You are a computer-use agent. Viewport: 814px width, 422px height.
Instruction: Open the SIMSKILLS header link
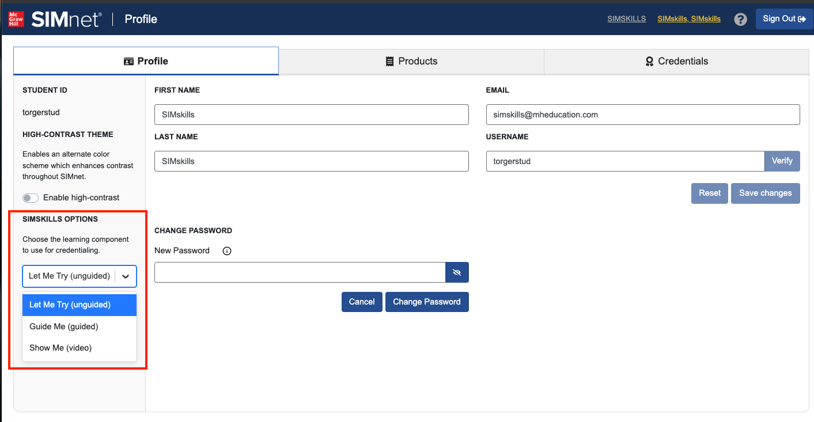[x=626, y=19]
